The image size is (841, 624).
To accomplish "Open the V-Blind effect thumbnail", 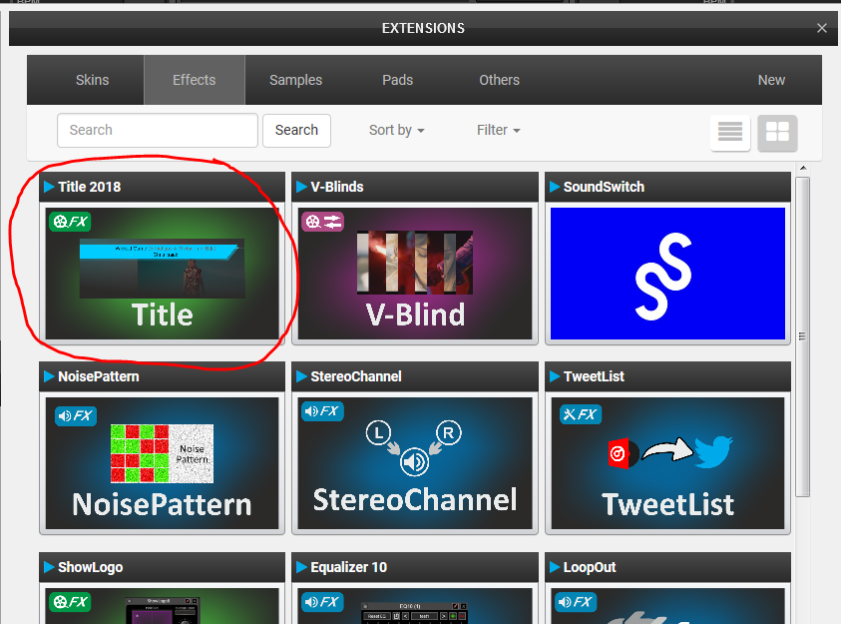I will click(415, 274).
